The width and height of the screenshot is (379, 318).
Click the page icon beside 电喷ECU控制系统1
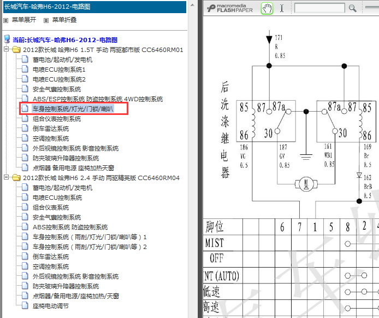click(25, 69)
